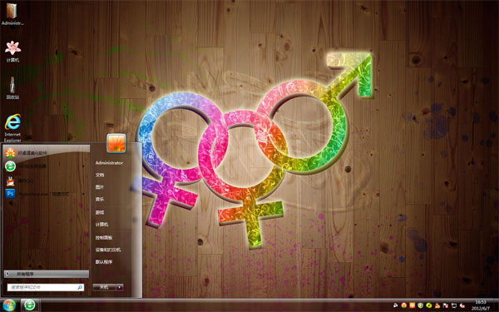Open 计算机 in Start menu right column

(x=101, y=225)
